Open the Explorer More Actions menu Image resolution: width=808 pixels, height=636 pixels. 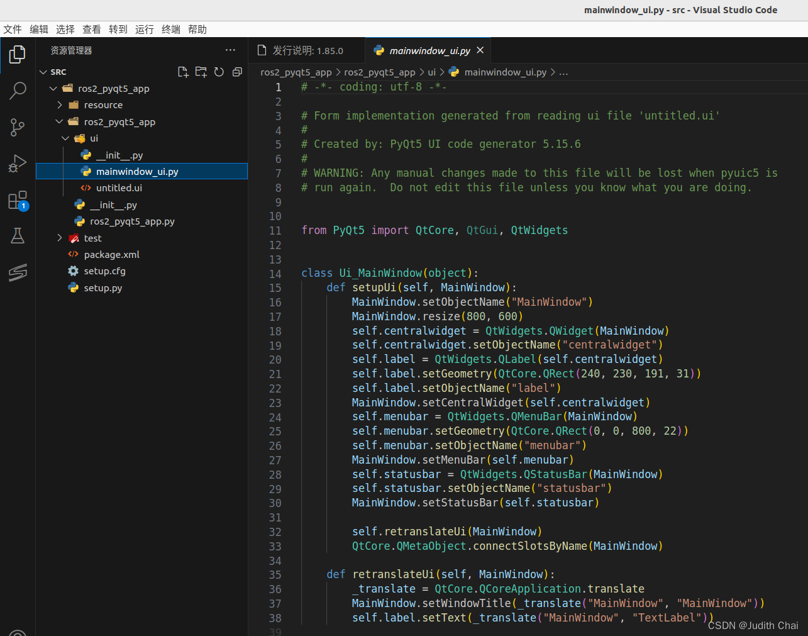pyautogui.click(x=230, y=50)
